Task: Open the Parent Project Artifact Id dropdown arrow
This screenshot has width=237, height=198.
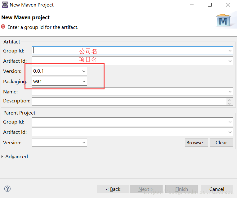Action: click(230, 132)
